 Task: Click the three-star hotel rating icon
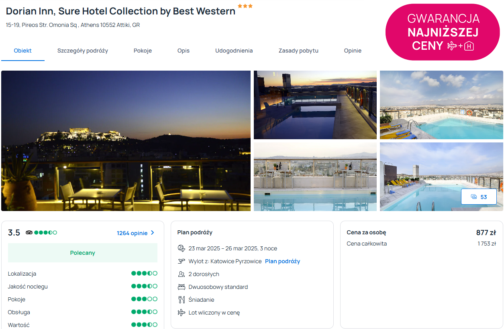click(245, 6)
